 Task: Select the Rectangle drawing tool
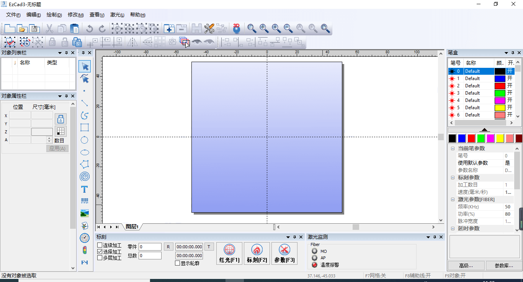85,128
